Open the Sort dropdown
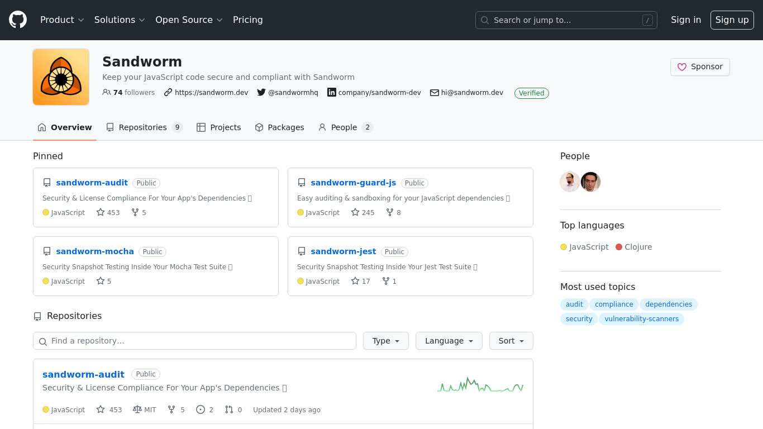 click(x=512, y=341)
